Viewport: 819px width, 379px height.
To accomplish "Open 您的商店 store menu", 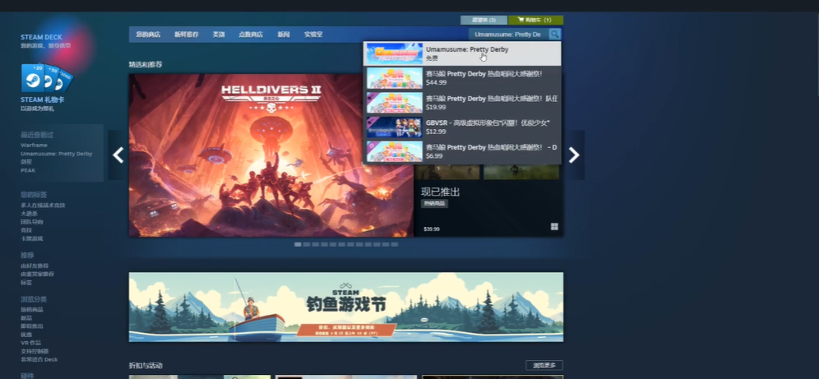I will click(148, 35).
